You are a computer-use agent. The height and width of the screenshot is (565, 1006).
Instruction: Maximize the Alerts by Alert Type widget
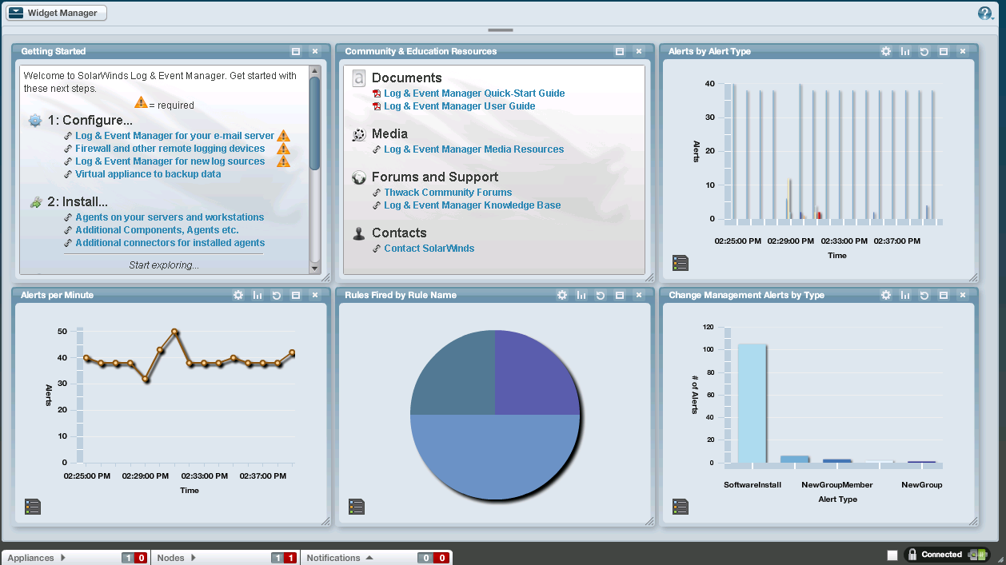coord(944,51)
